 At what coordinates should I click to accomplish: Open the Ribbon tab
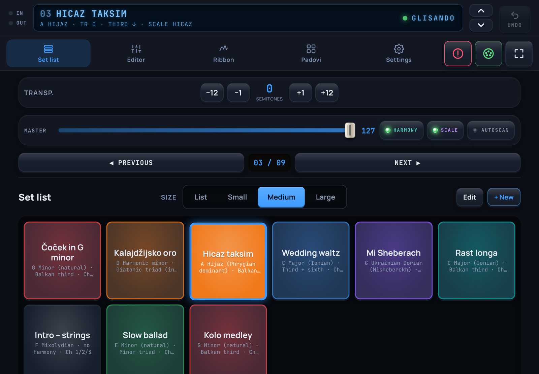tap(223, 53)
